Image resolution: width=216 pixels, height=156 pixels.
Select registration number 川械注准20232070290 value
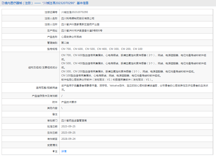pyautogui.click(x=75, y=12)
